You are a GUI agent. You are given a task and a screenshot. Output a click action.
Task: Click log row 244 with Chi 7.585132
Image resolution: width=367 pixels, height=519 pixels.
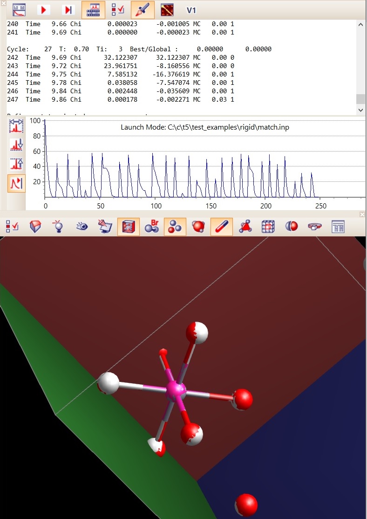[x=121, y=74]
